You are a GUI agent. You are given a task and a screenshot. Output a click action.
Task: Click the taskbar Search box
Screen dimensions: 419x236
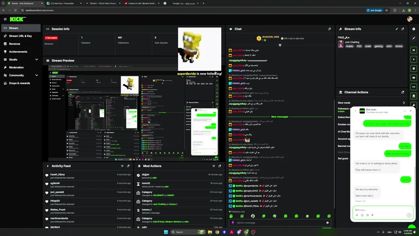tap(188, 232)
